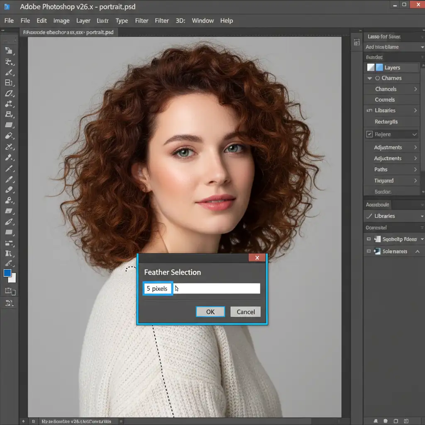Open the Hejere dropdown chevron

tap(414, 134)
